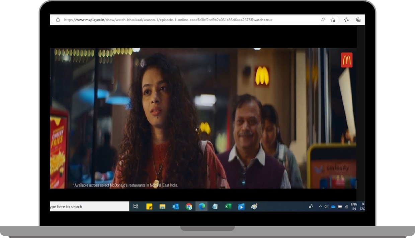The height and width of the screenshot is (238, 415).
Task: Select the mxplayer.in URL in the address bar
Action: (168, 20)
